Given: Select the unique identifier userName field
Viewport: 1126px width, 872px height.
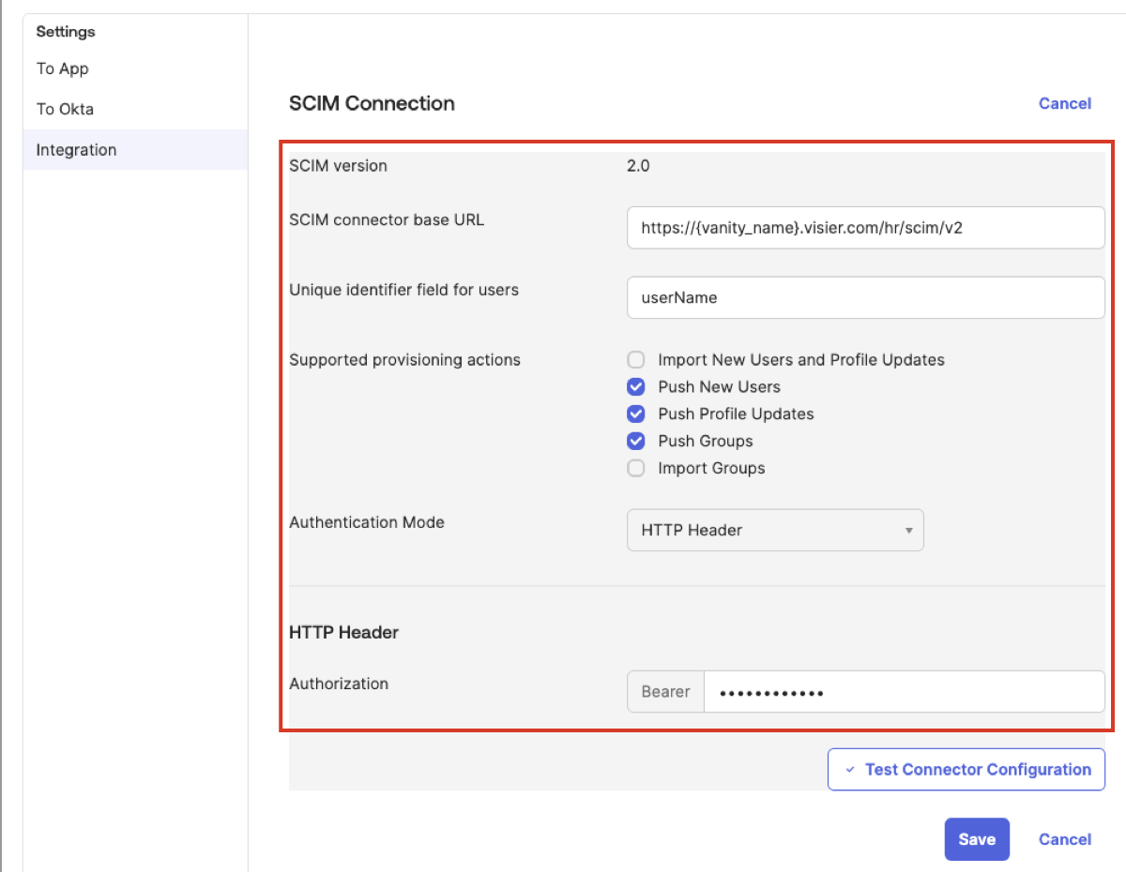Looking at the screenshot, I should pyautogui.click(x=865, y=297).
